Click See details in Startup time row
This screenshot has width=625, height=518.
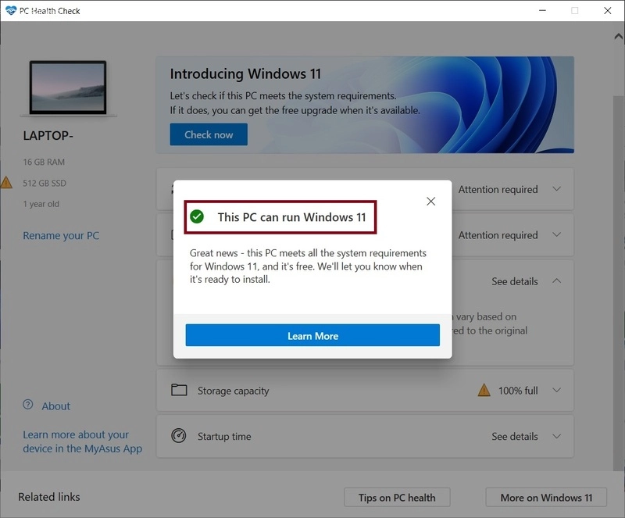[515, 436]
